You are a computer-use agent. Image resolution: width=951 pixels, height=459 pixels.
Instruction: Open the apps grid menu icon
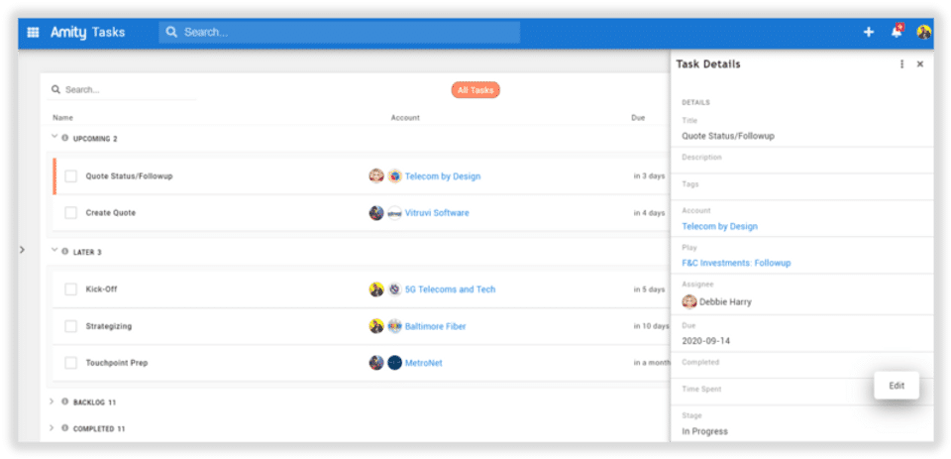(x=33, y=32)
